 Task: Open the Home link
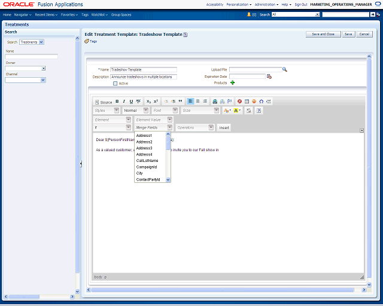[x=7, y=14]
